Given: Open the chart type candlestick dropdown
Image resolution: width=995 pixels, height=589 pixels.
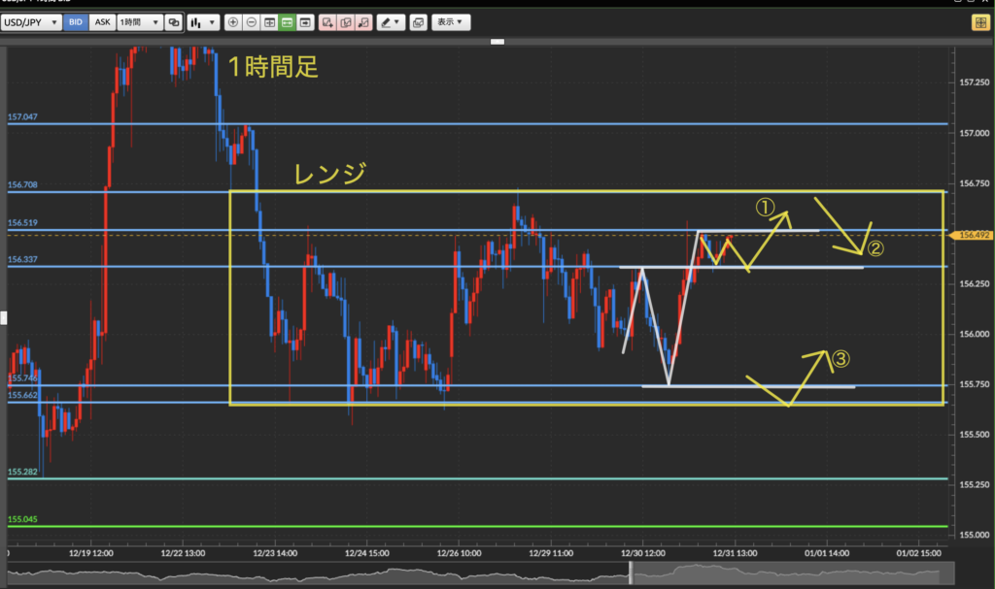Looking at the screenshot, I should 203,21.
